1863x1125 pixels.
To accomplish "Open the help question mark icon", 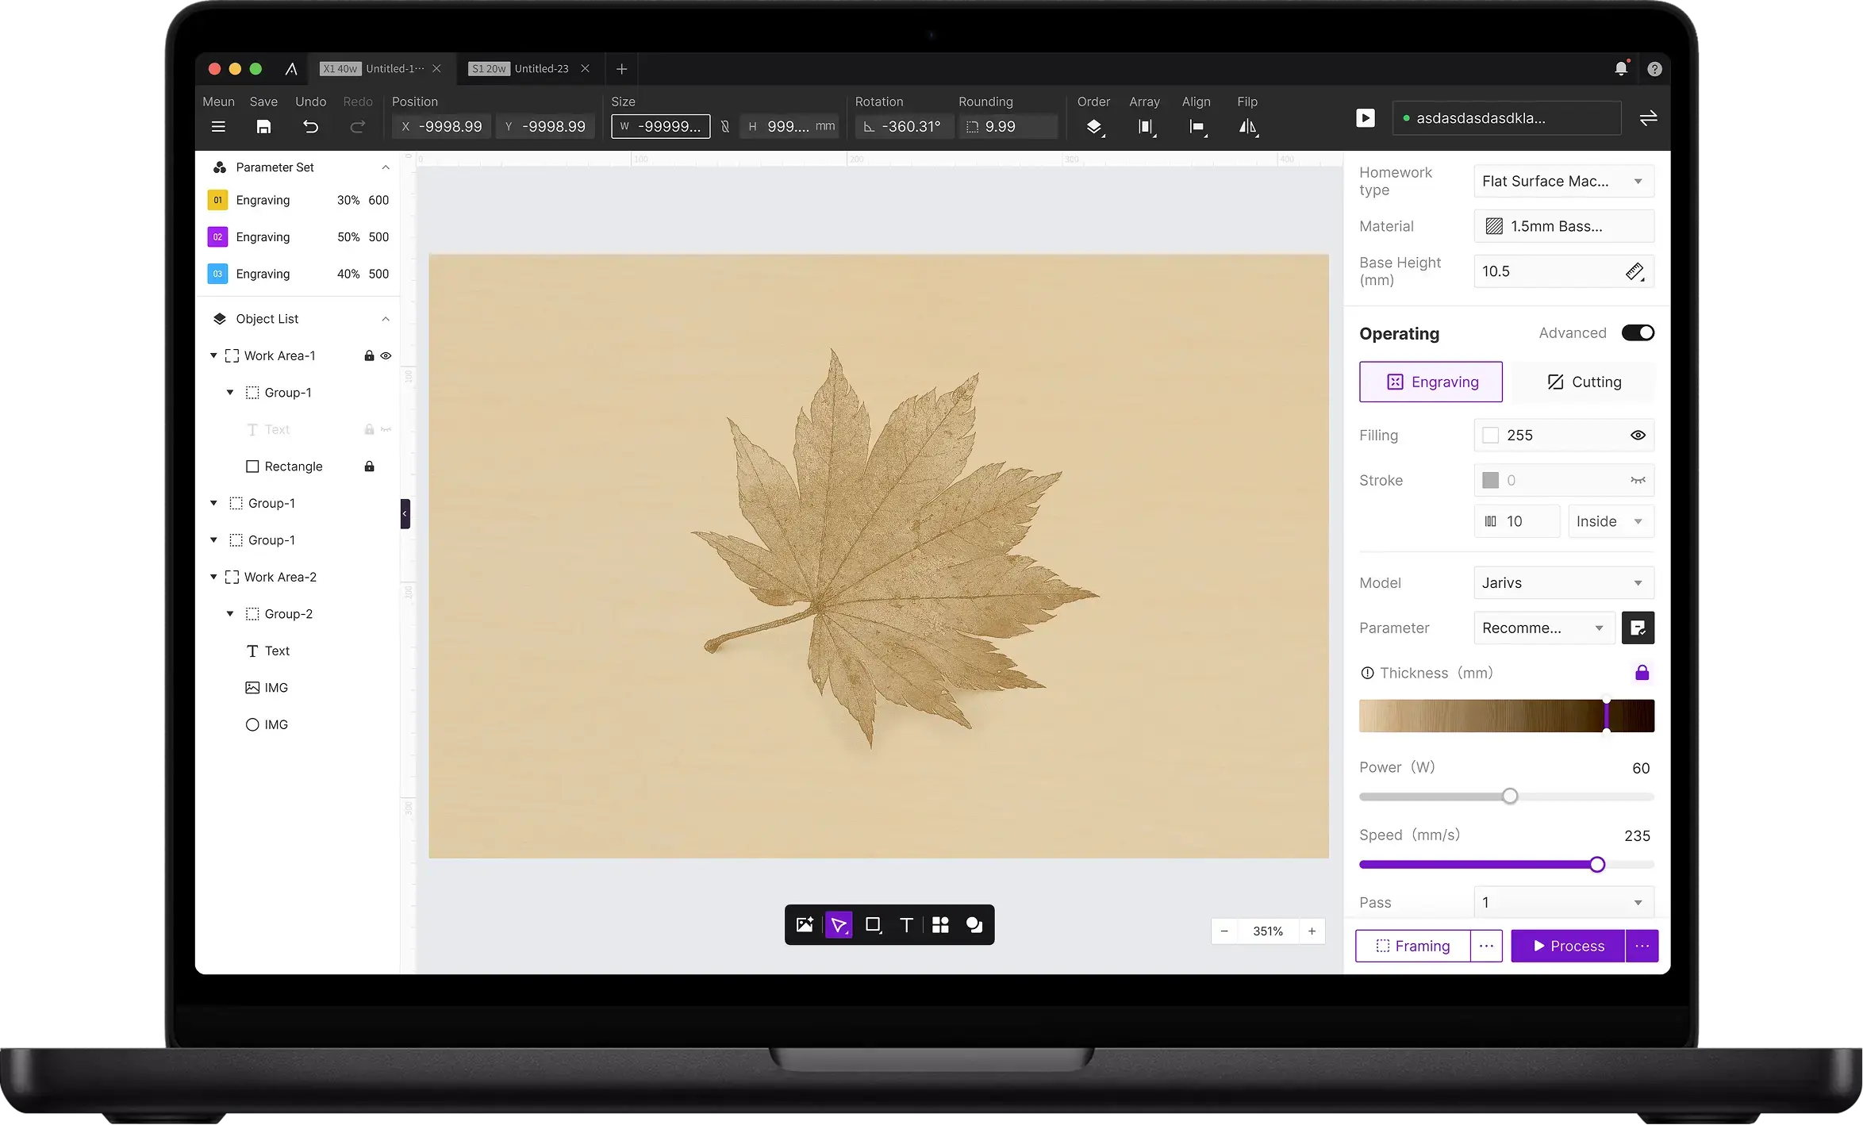I will tap(1654, 69).
